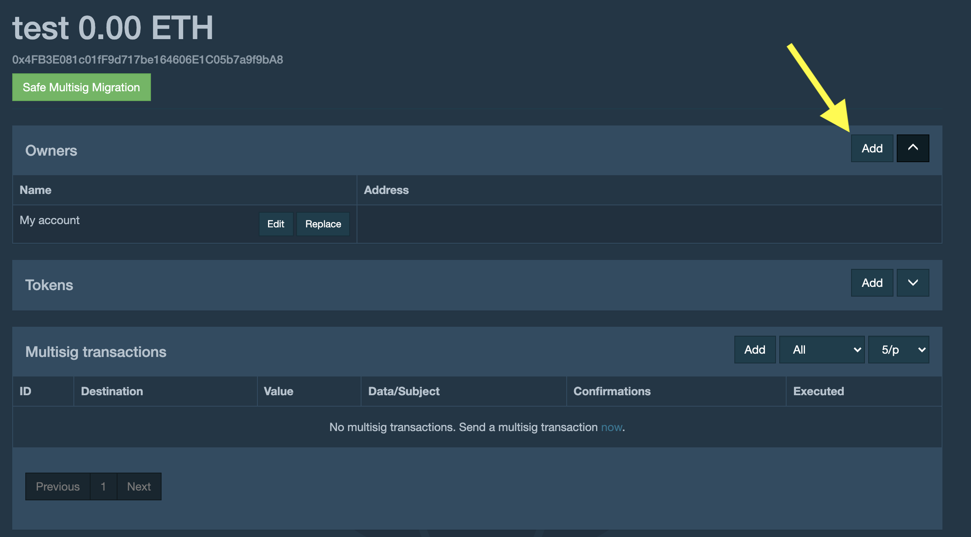Screen dimensions: 971x537
Task: Click the Confirmations column header
Action: 612,391
